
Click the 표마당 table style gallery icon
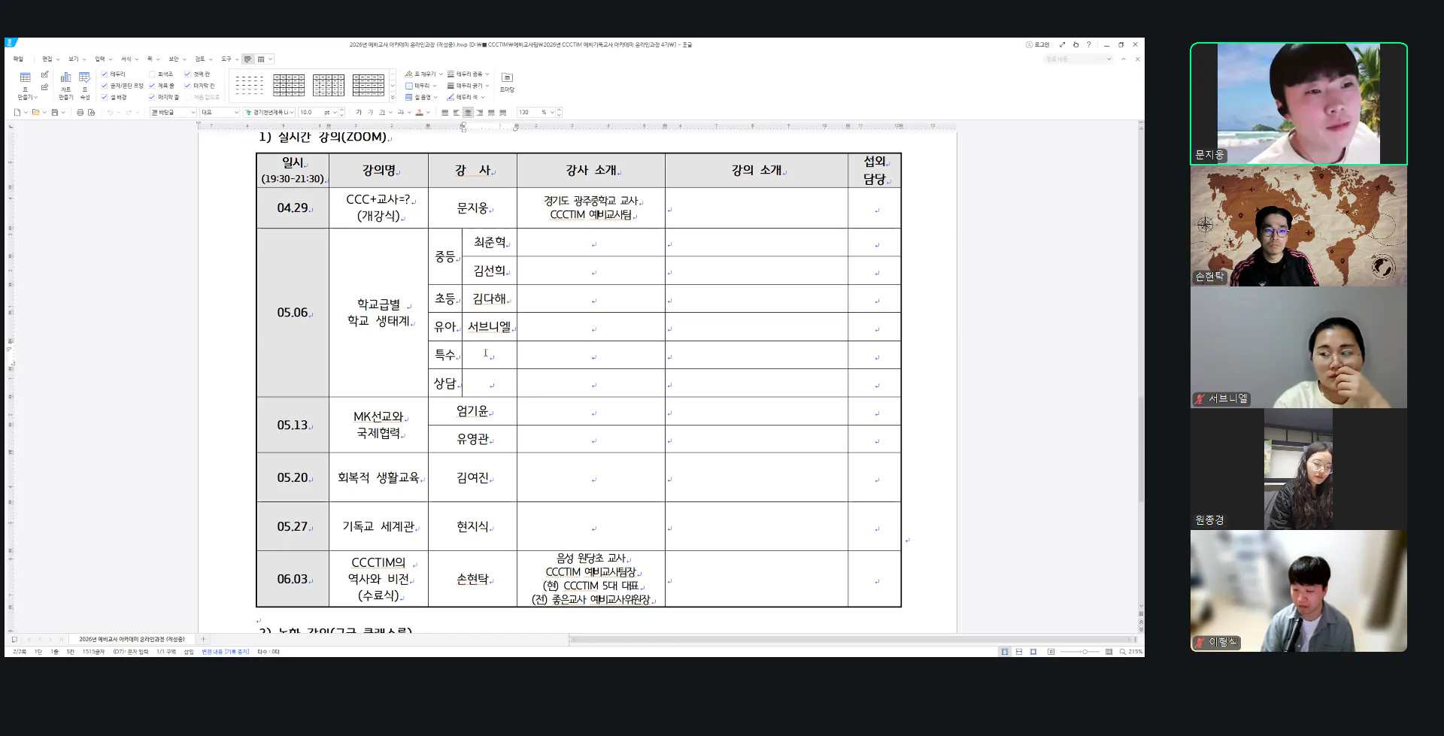pos(507,82)
